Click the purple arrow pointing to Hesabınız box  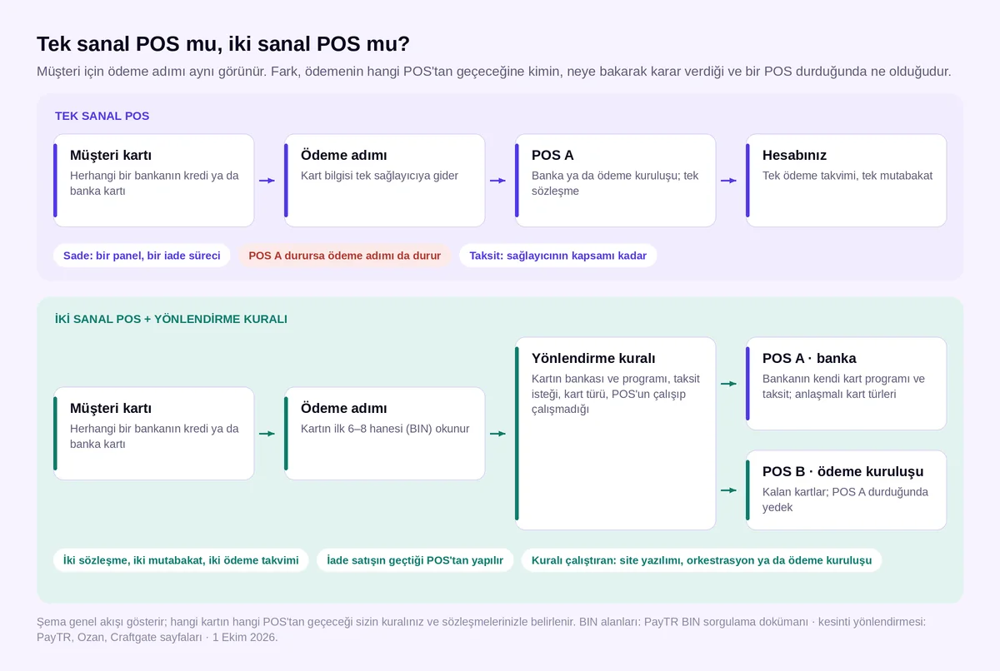728,181
